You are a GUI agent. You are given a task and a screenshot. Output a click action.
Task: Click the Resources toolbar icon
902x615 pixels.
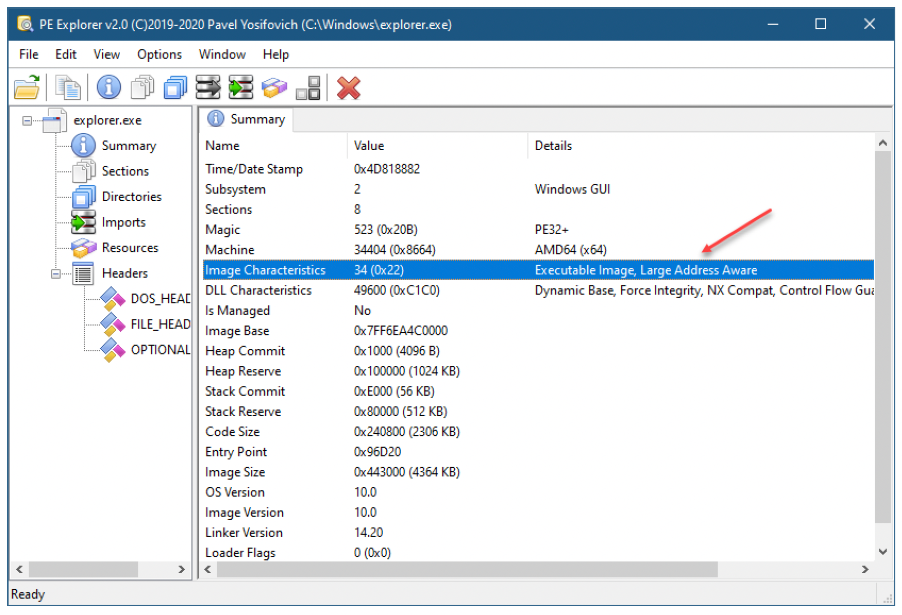pyautogui.click(x=274, y=87)
